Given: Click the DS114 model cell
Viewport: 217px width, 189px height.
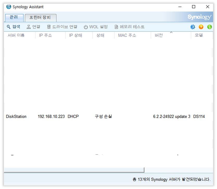Looking at the screenshot, I should (x=199, y=116).
